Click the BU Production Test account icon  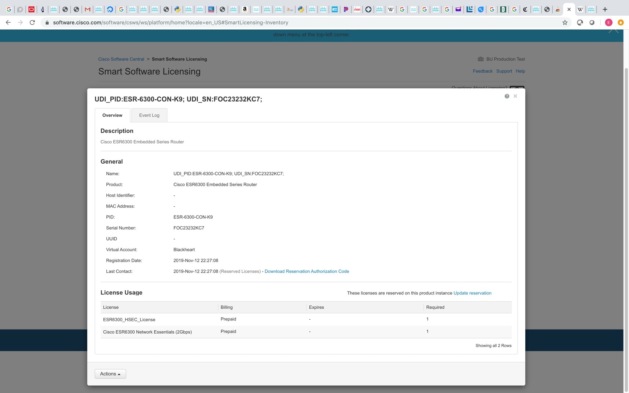(481, 59)
